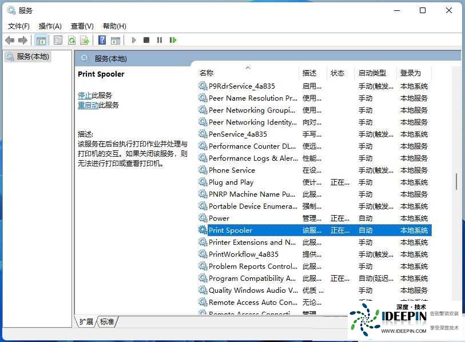
Task: Click the 自动(延迟... startup type cell
Action: [376, 278]
